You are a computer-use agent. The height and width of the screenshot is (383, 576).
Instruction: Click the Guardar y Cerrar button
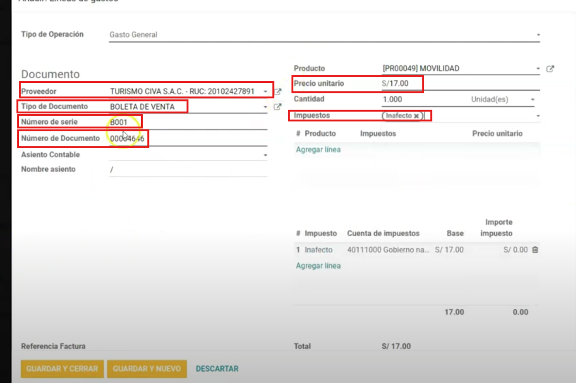pos(62,369)
